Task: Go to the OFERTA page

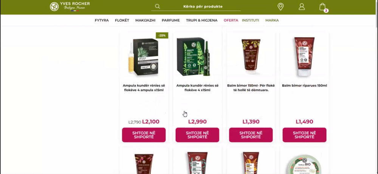Action: pyautogui.click(x=231, y=20)
